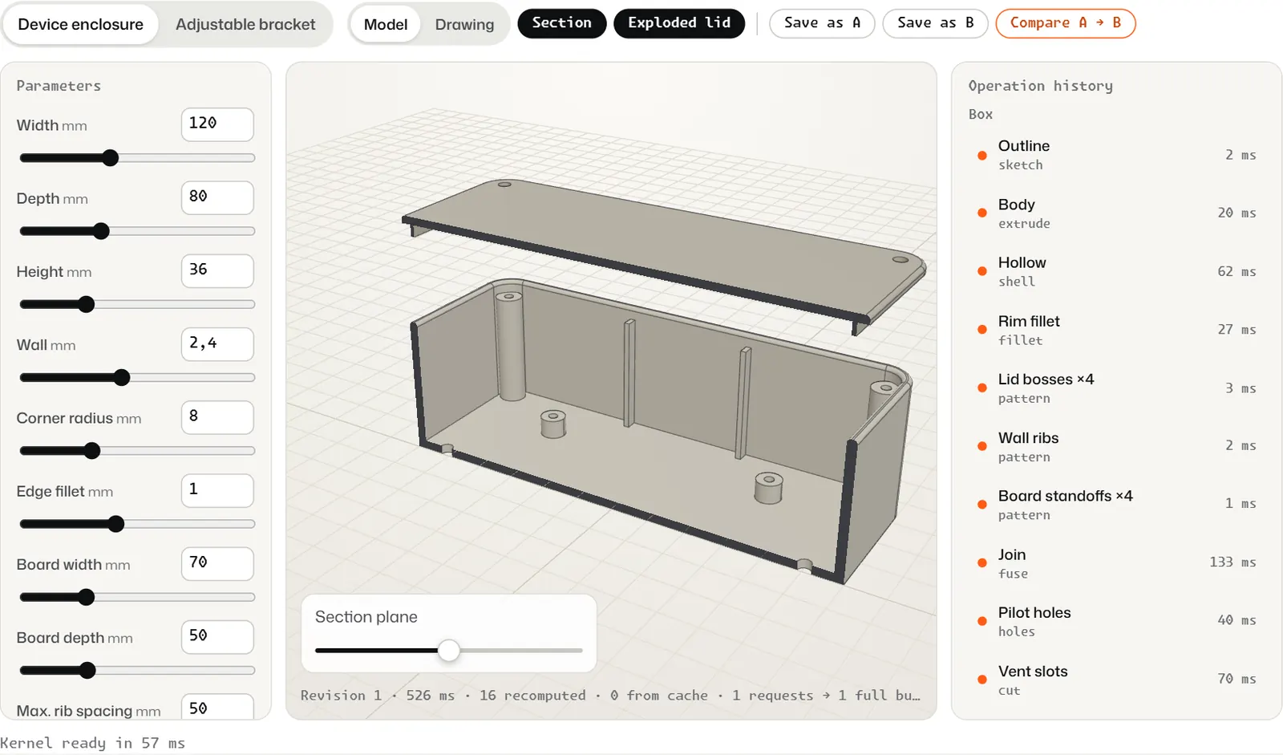Focus the Width input field showing 120
This screenshot has width=1283, height=755.
[217, 124]
